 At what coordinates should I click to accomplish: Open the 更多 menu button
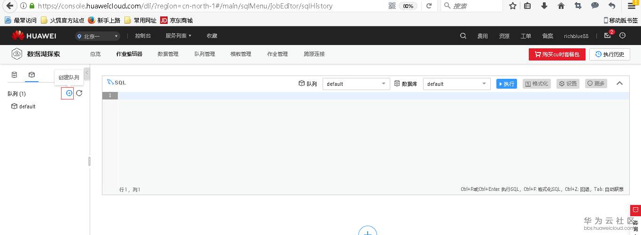tap(596, 83)
